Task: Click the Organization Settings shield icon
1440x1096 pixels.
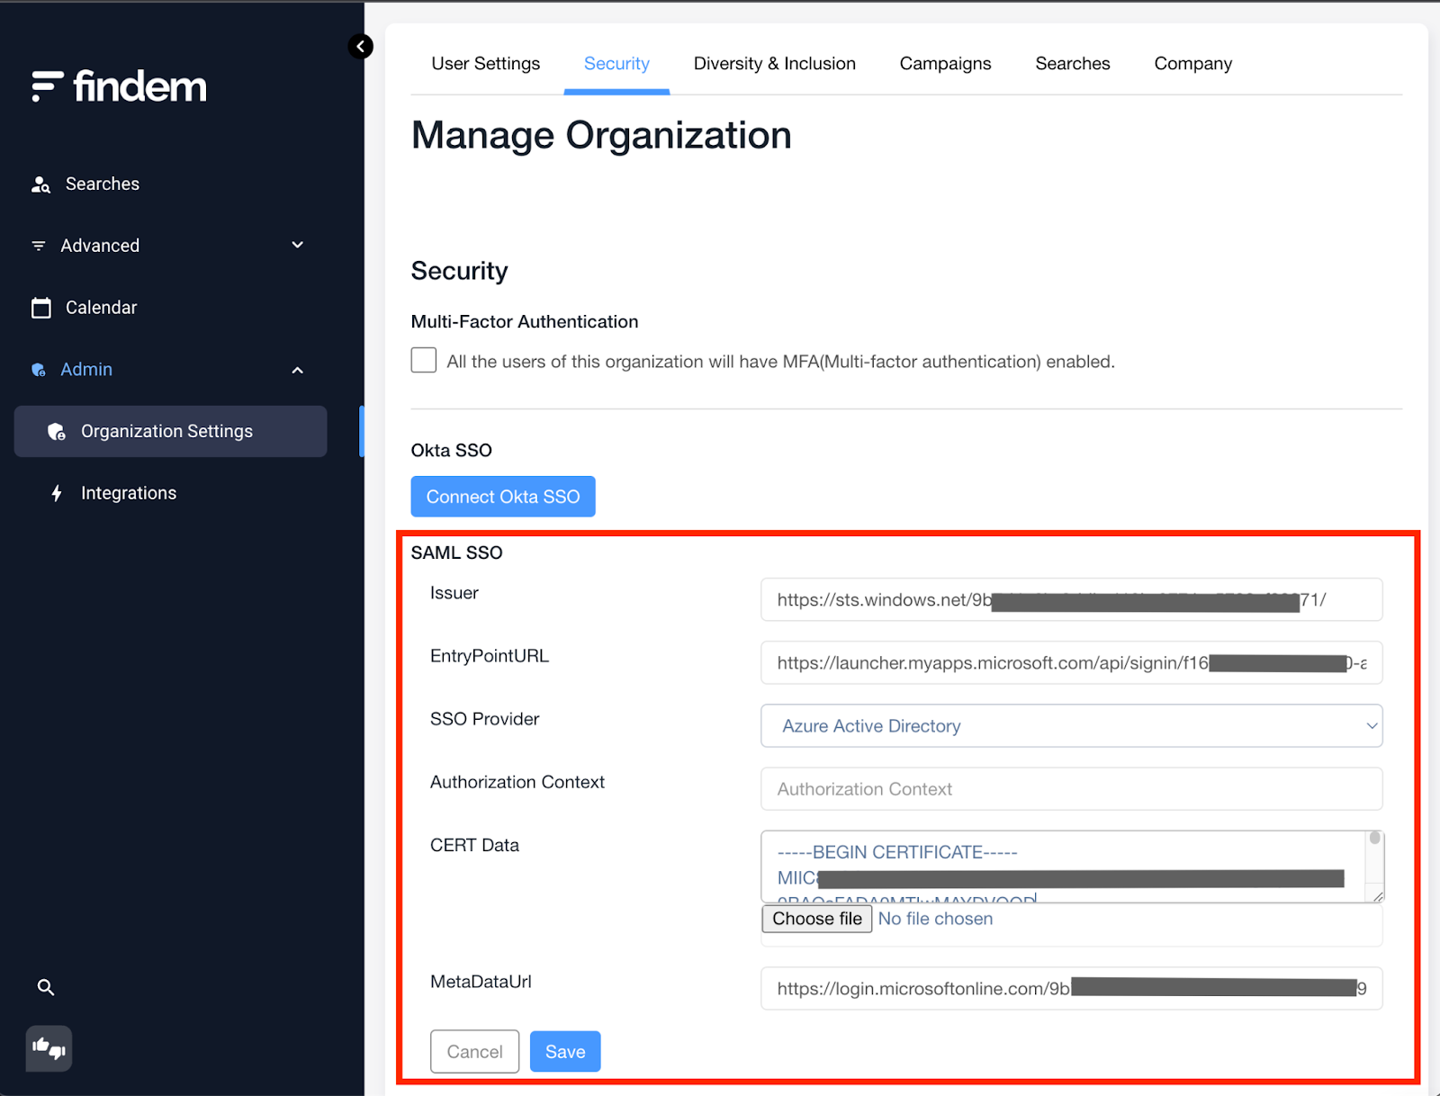Action: pos(57,432)
